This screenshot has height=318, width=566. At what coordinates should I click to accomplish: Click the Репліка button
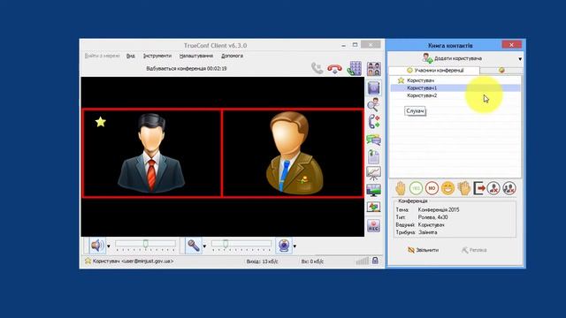(x=474, y=250)
